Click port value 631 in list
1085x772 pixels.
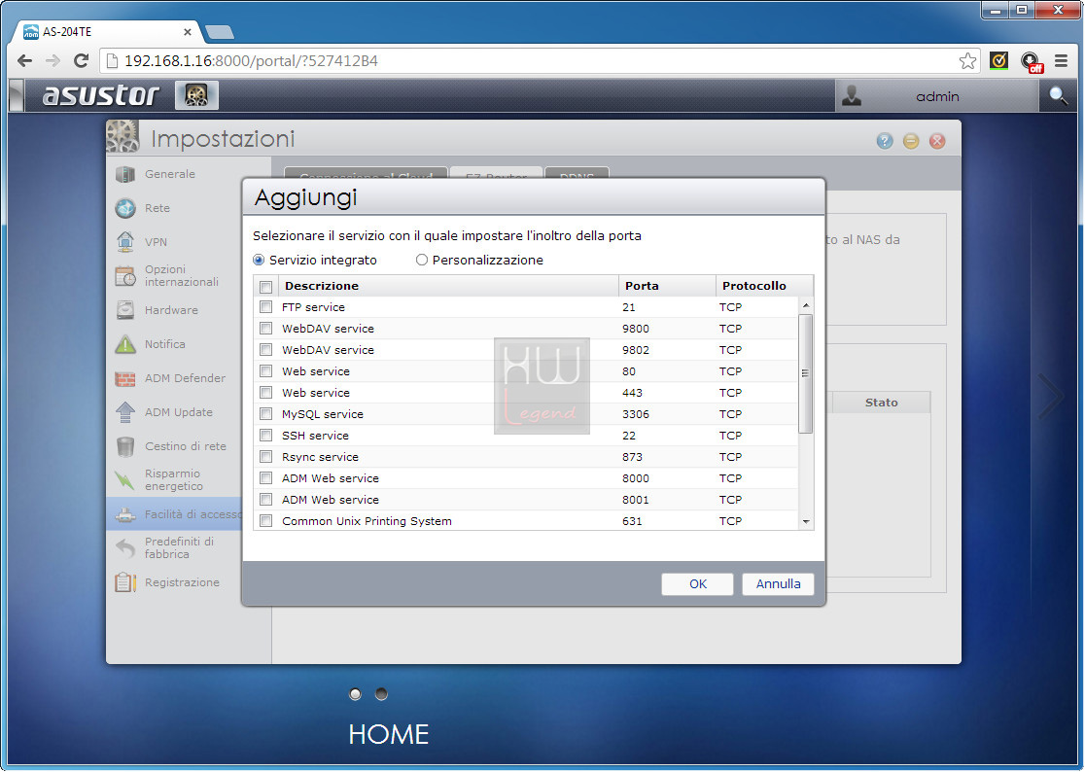click(x=632, y=521)
